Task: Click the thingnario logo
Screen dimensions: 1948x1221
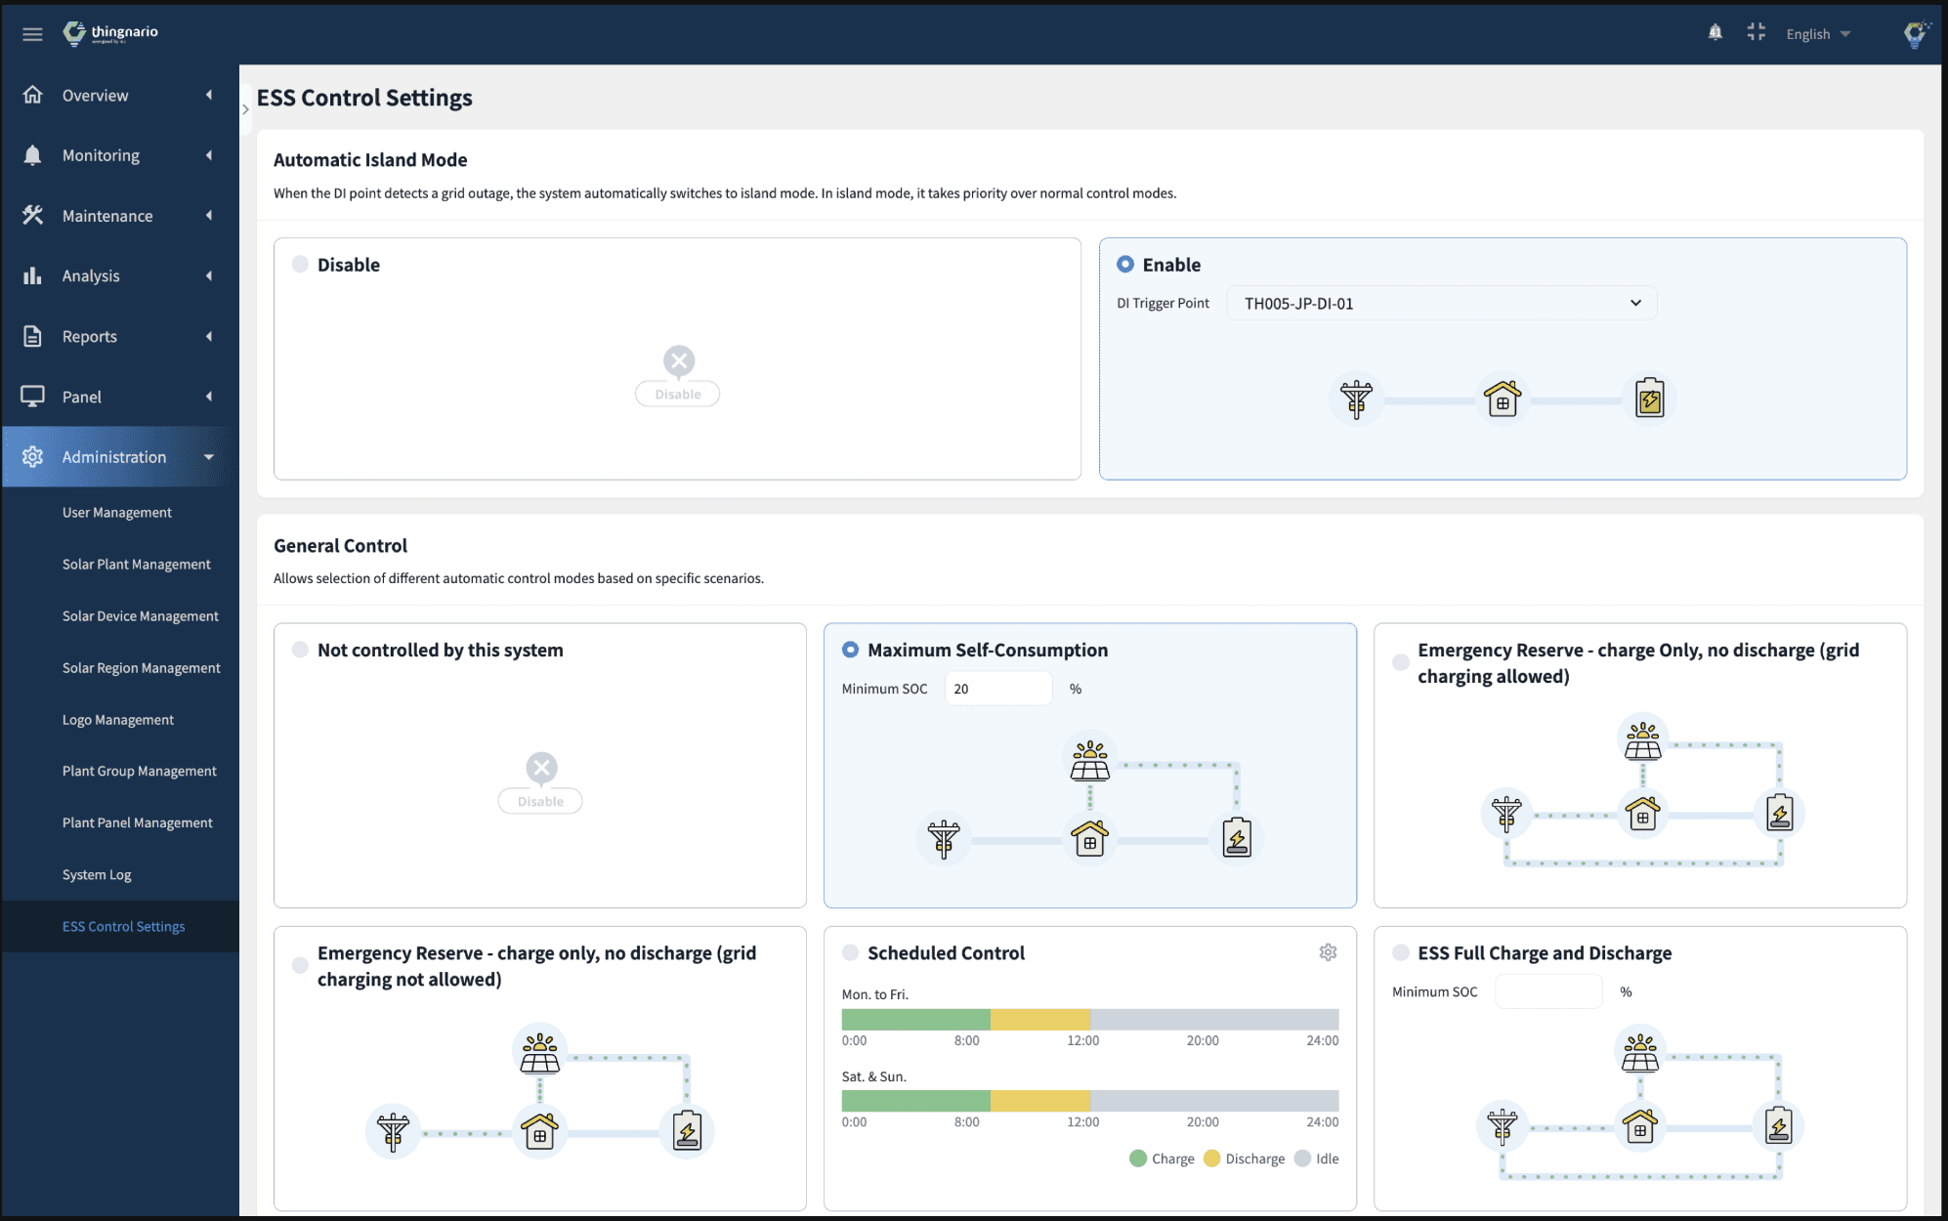Action: [110, 33]
